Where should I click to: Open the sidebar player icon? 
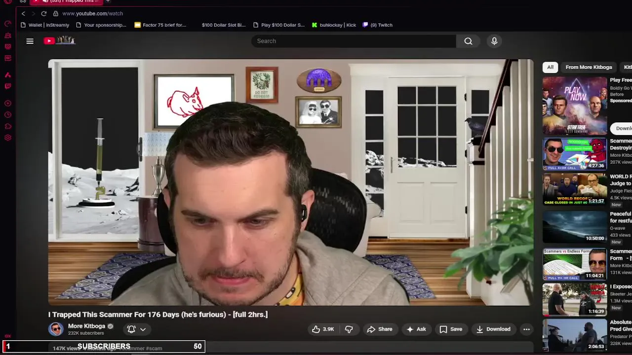click(x=8, y=104)
